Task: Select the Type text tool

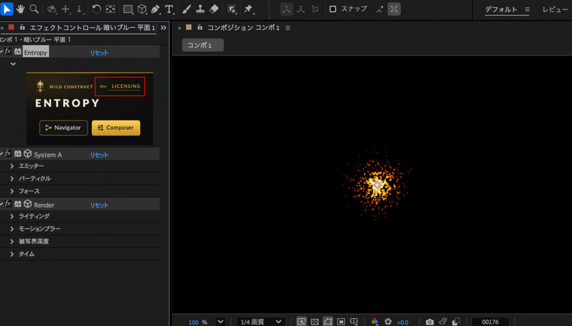Action: (169, 9)
